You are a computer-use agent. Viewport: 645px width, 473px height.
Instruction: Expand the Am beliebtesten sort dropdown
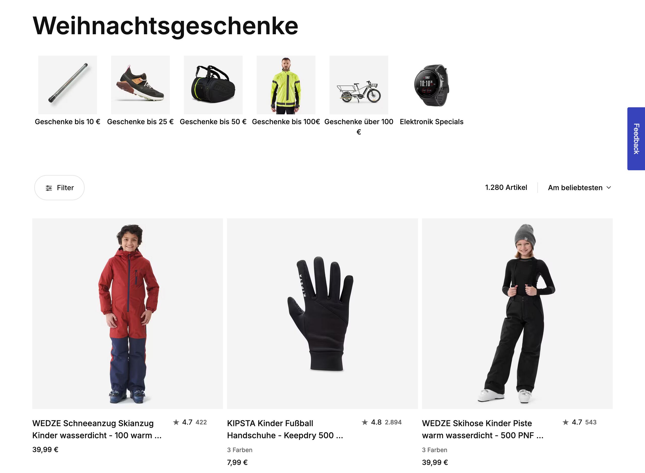[579, 188]
